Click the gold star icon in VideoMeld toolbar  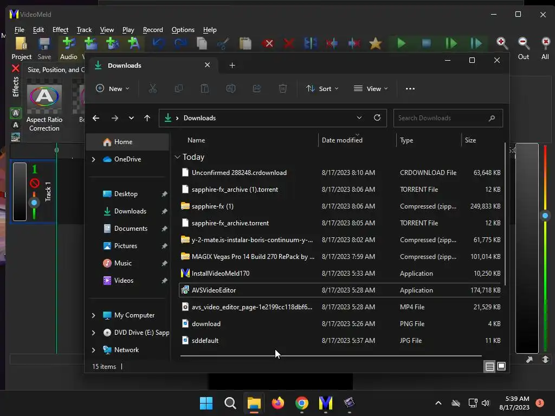(375, 43)
